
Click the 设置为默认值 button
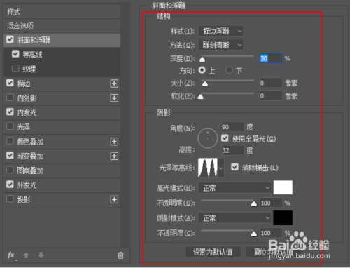tap(213, 252)
